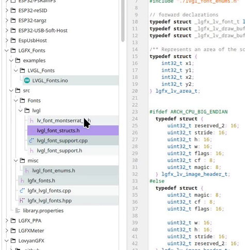The width and height of the screenshot is (245, 250).
Task: Expand the ESP32-targz folder
Action: [x=7, y=21]
